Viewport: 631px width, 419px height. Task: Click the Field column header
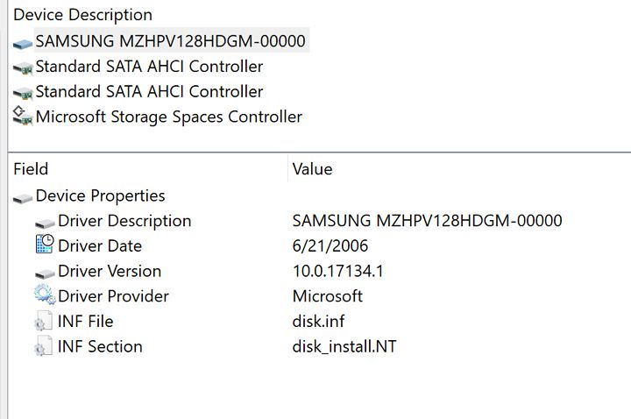coord(31,169)
